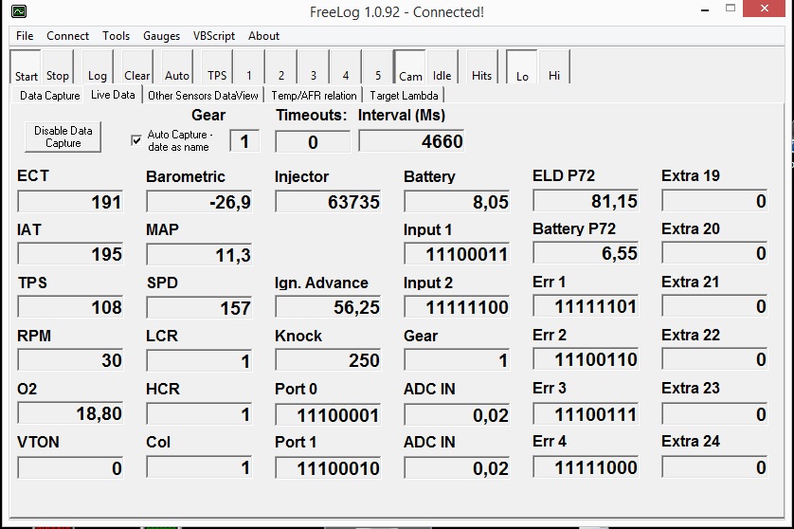Toggle the Lo toolbar button
The image size is (794, 529).
pos(522,68)
